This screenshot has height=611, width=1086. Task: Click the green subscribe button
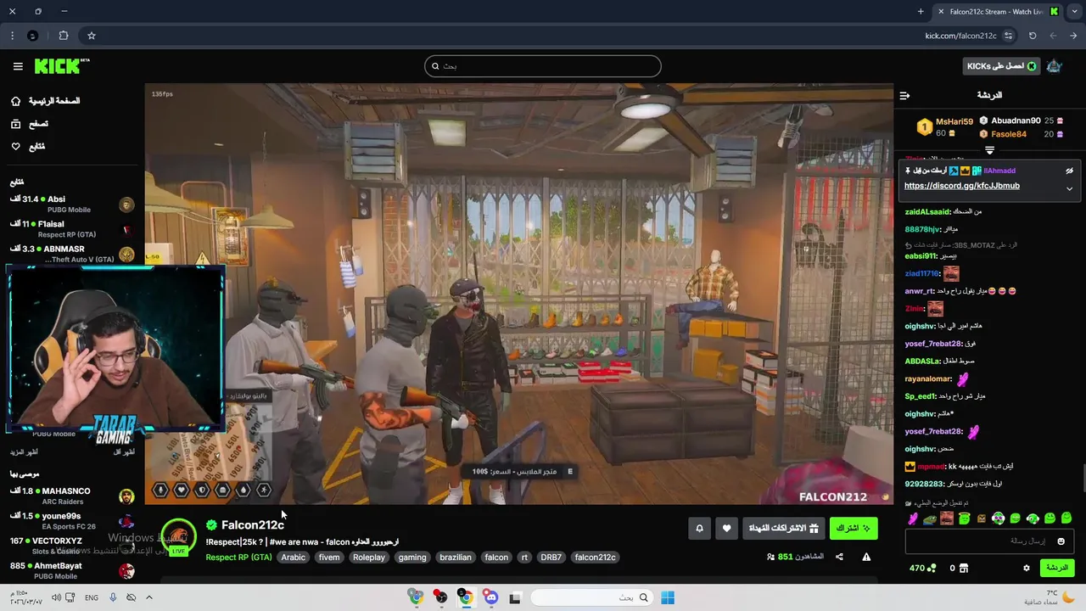pos(854,529)
